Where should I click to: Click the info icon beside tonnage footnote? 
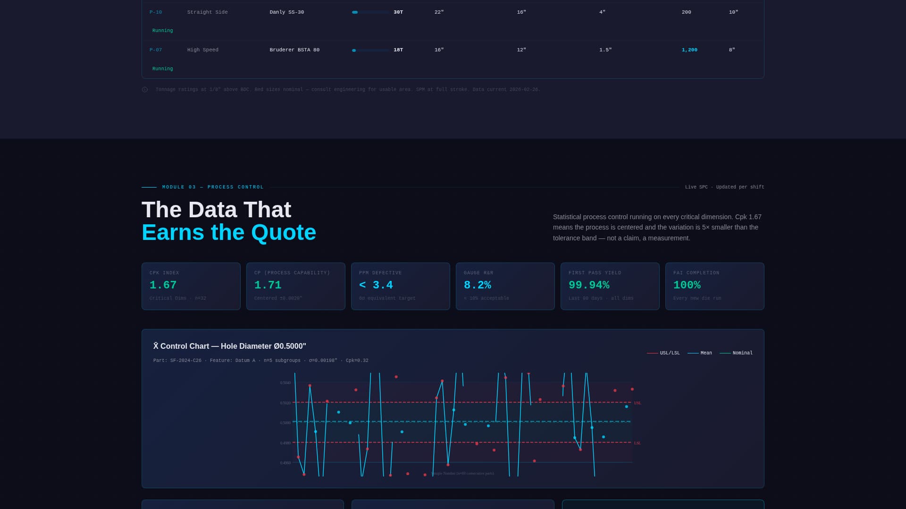coord(145,90)
